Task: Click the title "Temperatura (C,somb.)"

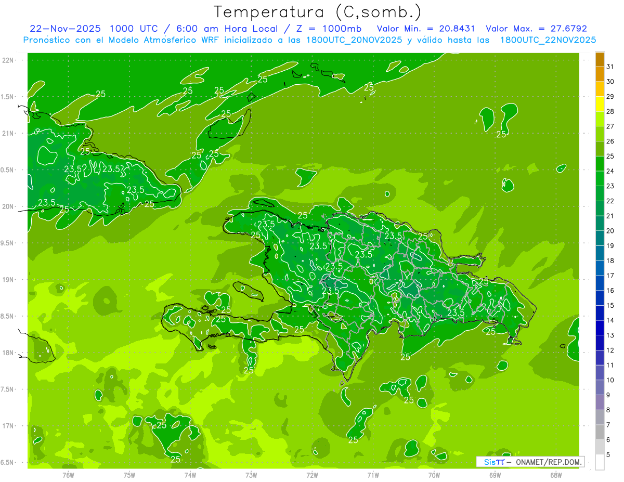Action: (x=317, y=12)
